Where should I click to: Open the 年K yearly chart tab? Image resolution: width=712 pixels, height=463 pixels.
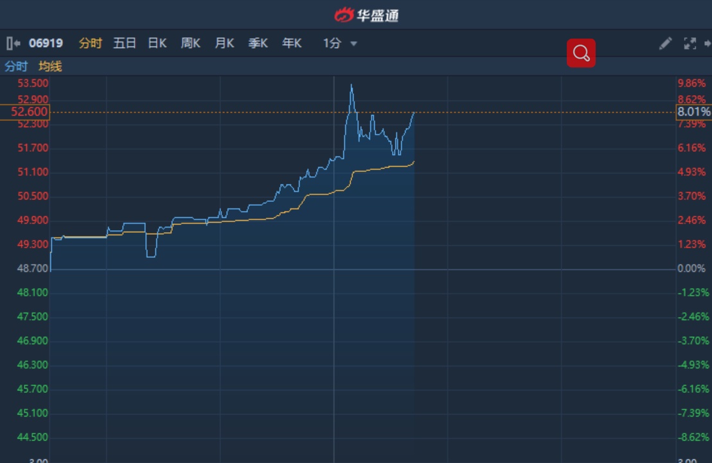point(292,43)
